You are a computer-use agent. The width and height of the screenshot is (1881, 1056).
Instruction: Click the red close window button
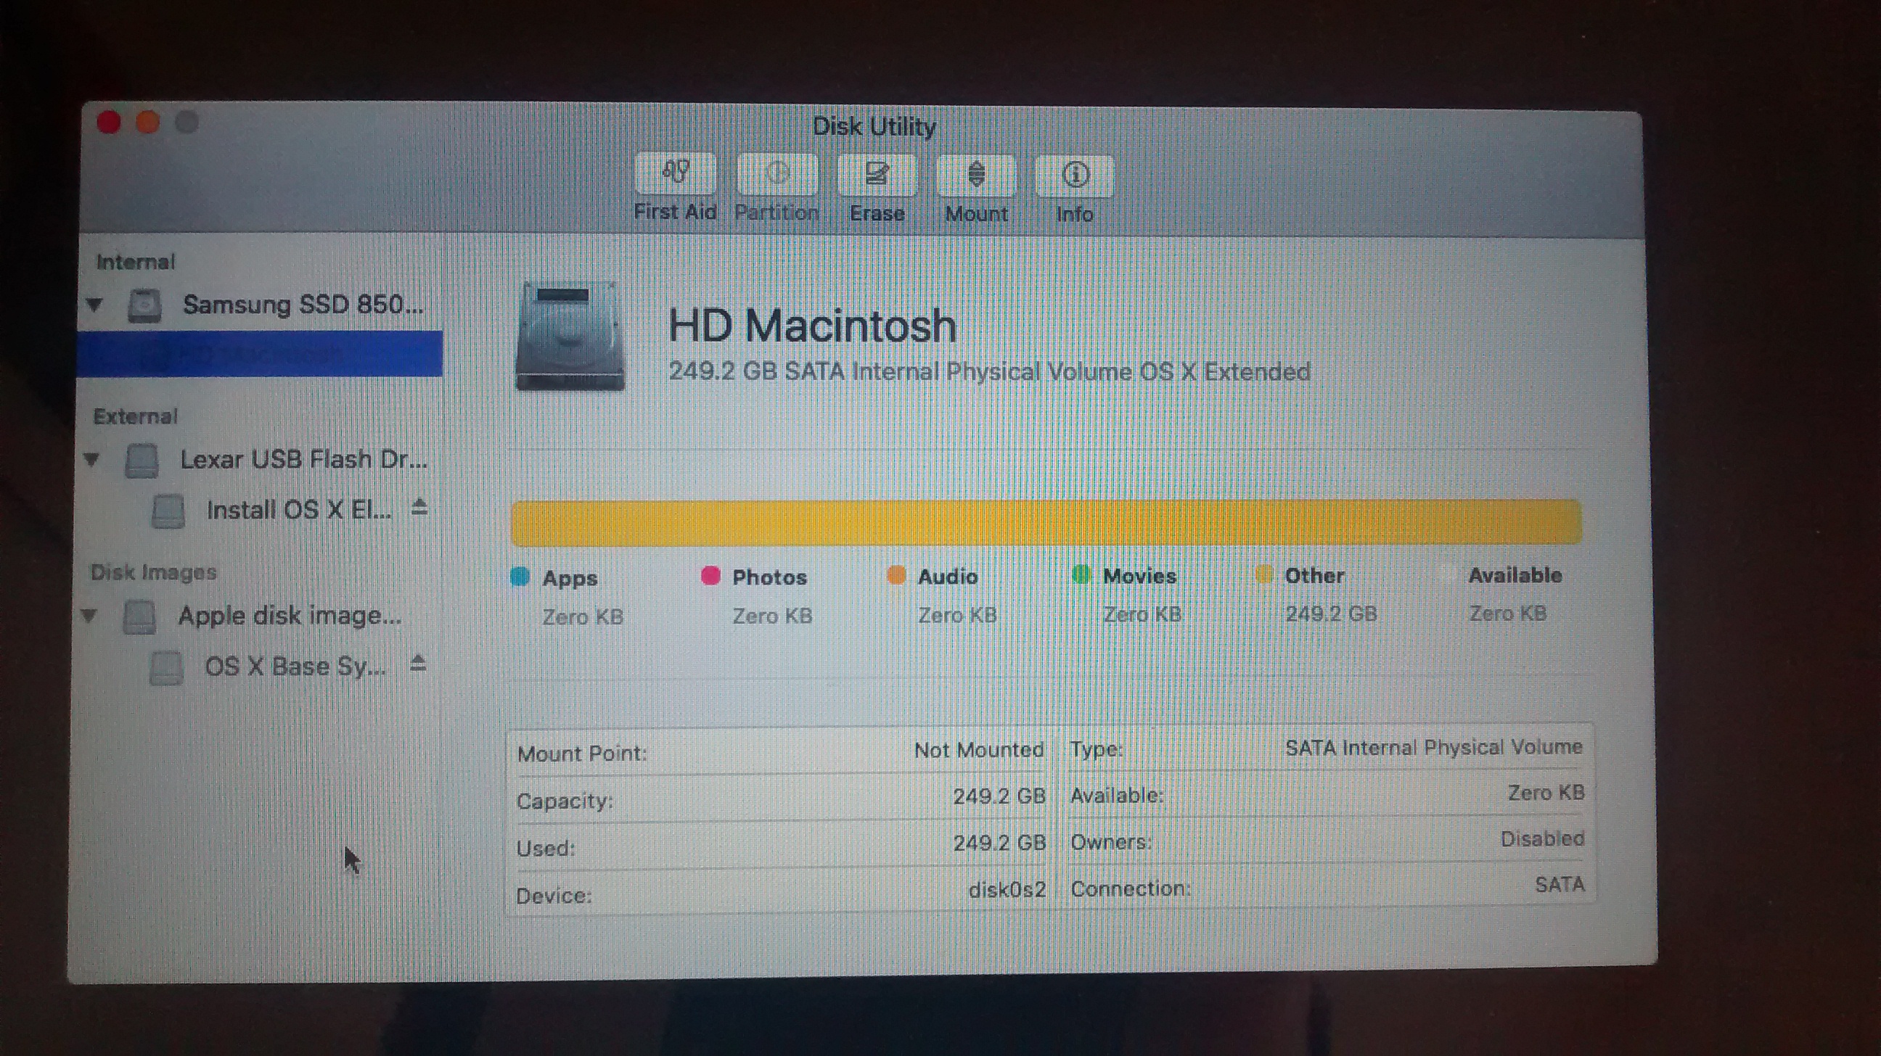click(x=109, y=123)
